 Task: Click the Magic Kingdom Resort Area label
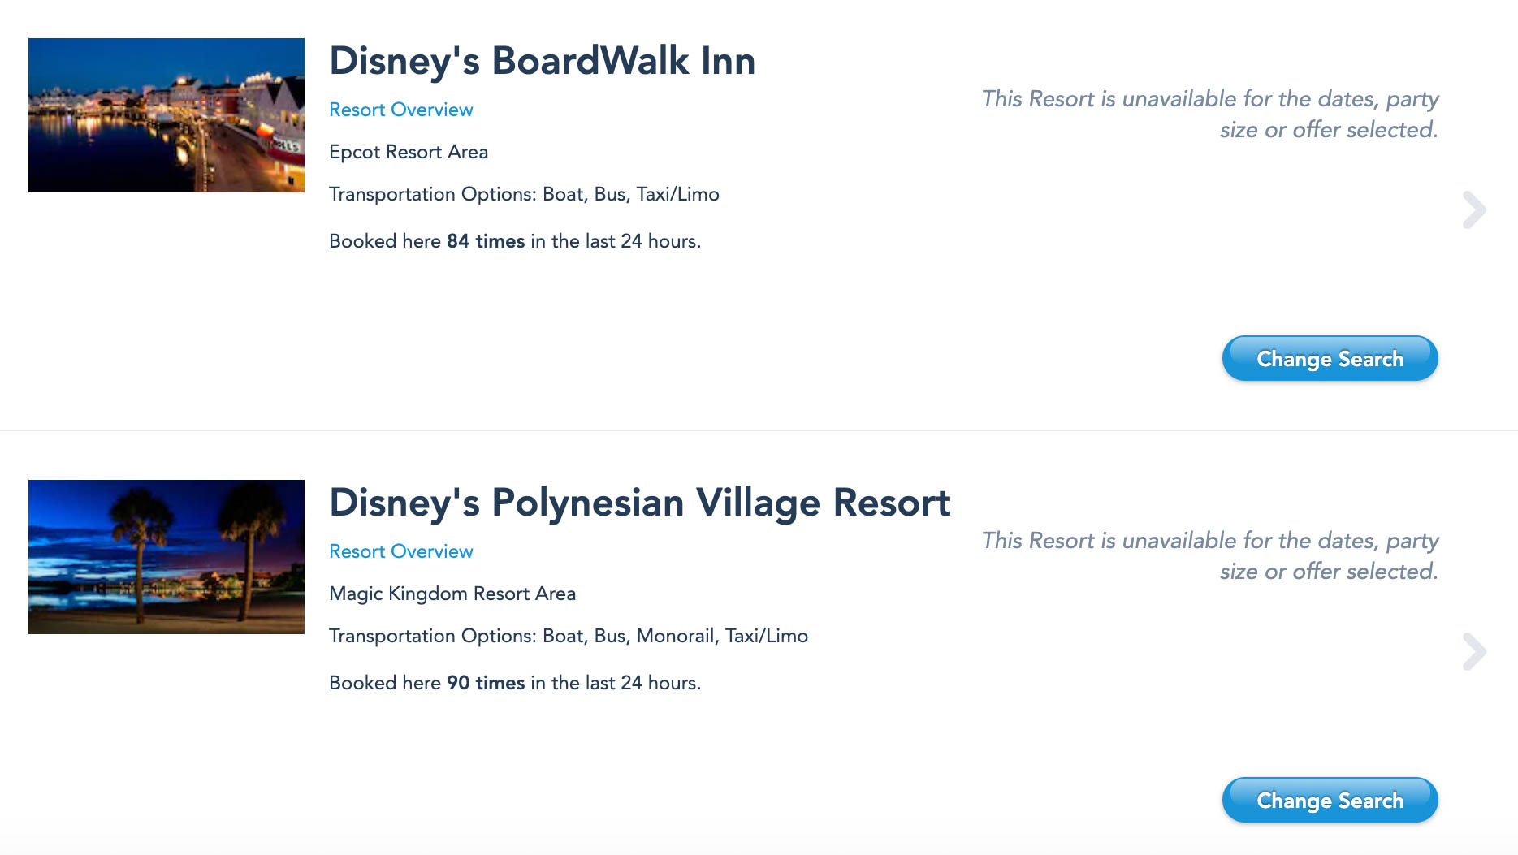(452, 594)
